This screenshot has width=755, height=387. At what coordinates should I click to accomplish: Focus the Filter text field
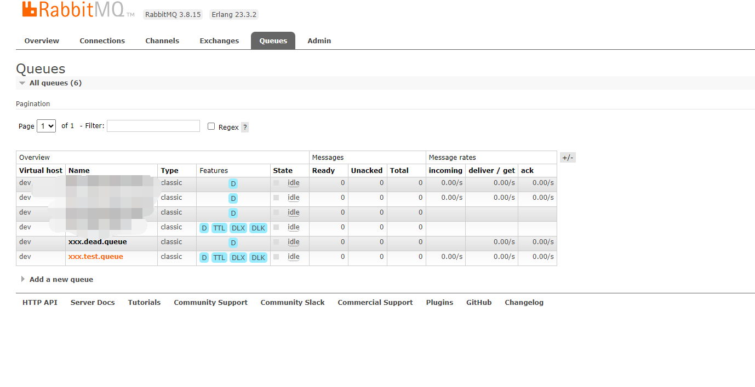click(153, 126)
